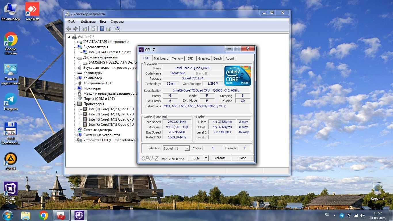
Task: Switch to CPU-Z taskbar button
Action: point(79,215)
